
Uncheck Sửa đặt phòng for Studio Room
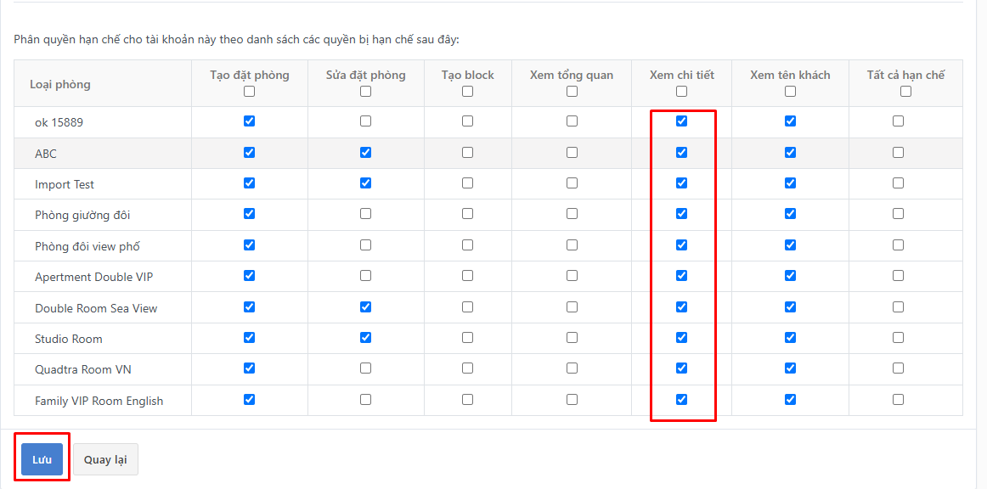366,338
